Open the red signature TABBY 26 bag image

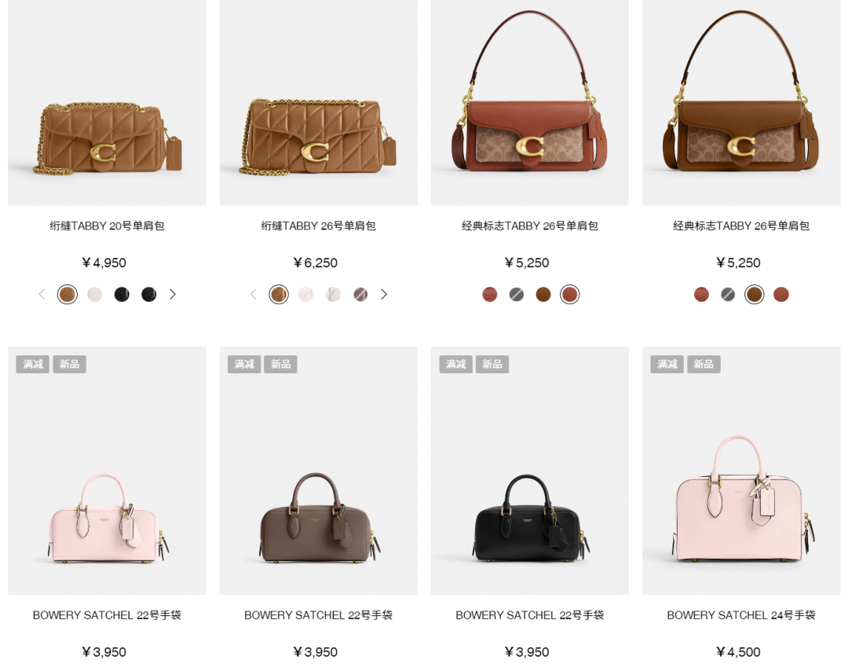click(530, 103)
